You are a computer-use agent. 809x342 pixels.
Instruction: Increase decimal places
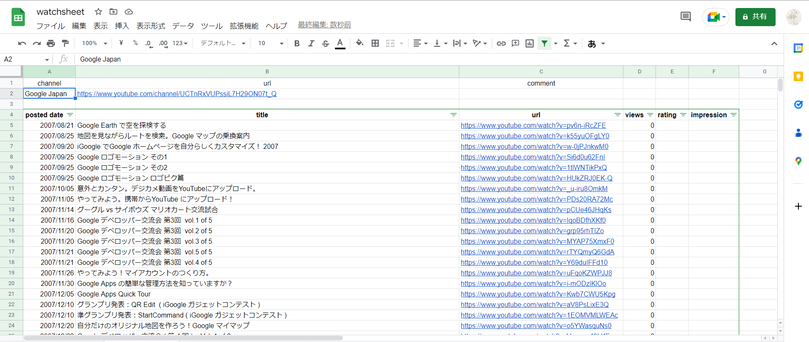click(163, 43)
